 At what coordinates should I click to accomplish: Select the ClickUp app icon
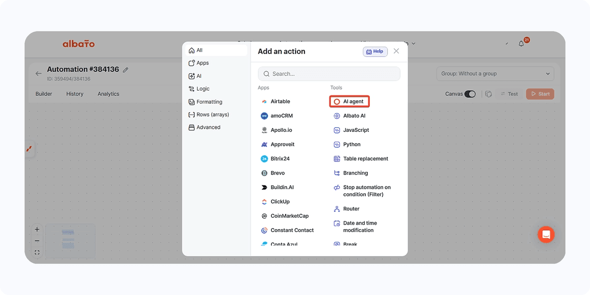(x=265, y=202)
